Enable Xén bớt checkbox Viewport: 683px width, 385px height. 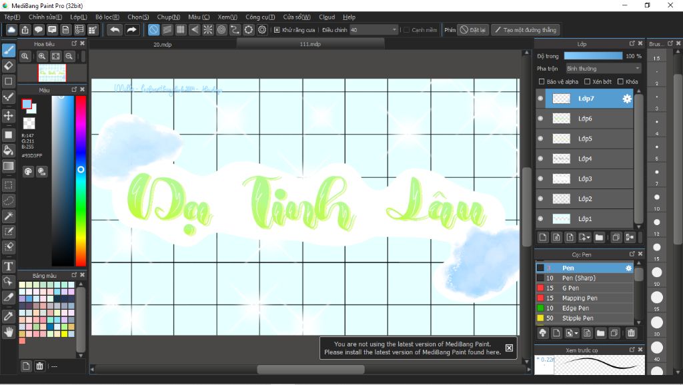point(587,82)
